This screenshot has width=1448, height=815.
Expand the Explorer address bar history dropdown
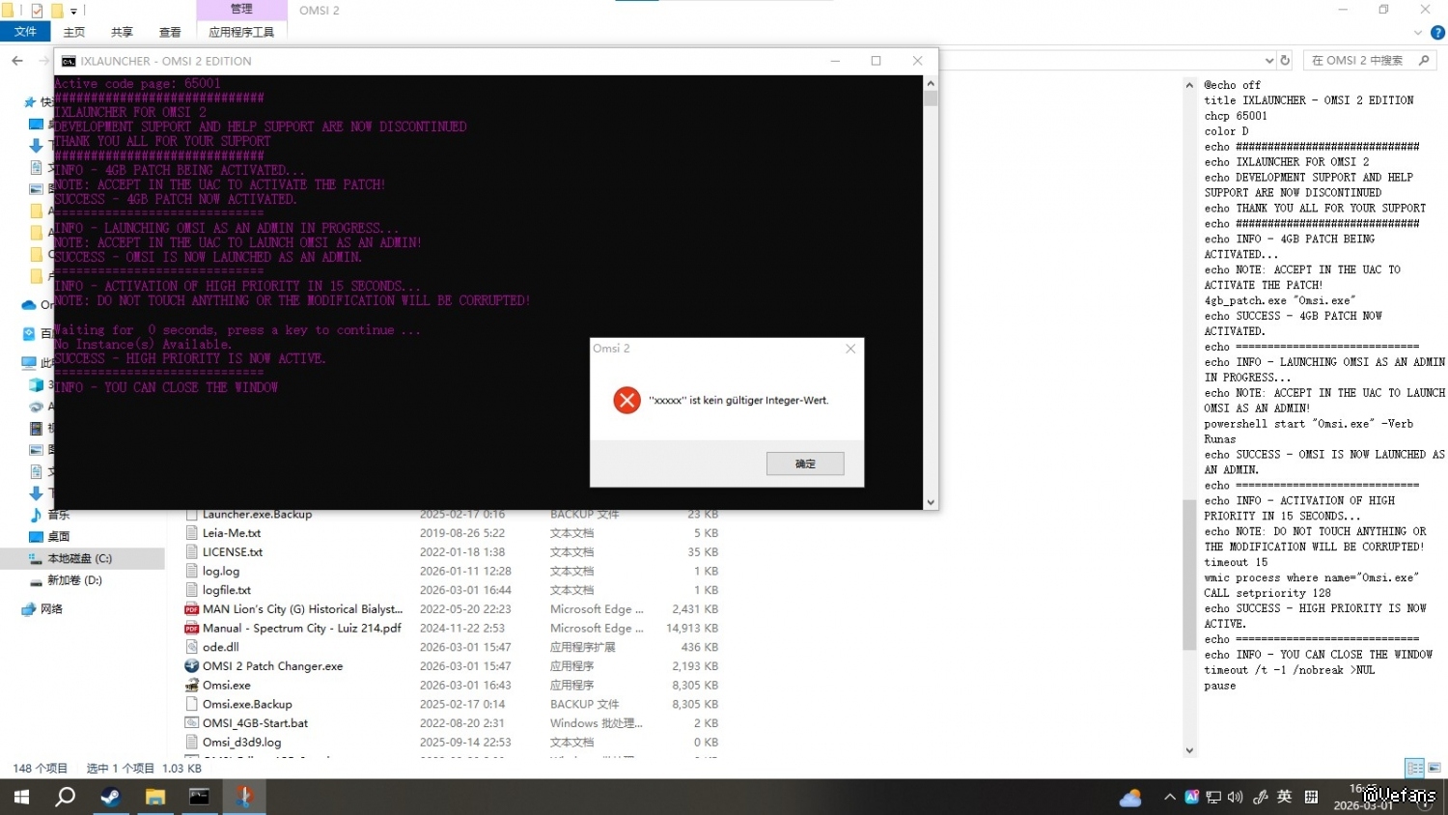1268,60
